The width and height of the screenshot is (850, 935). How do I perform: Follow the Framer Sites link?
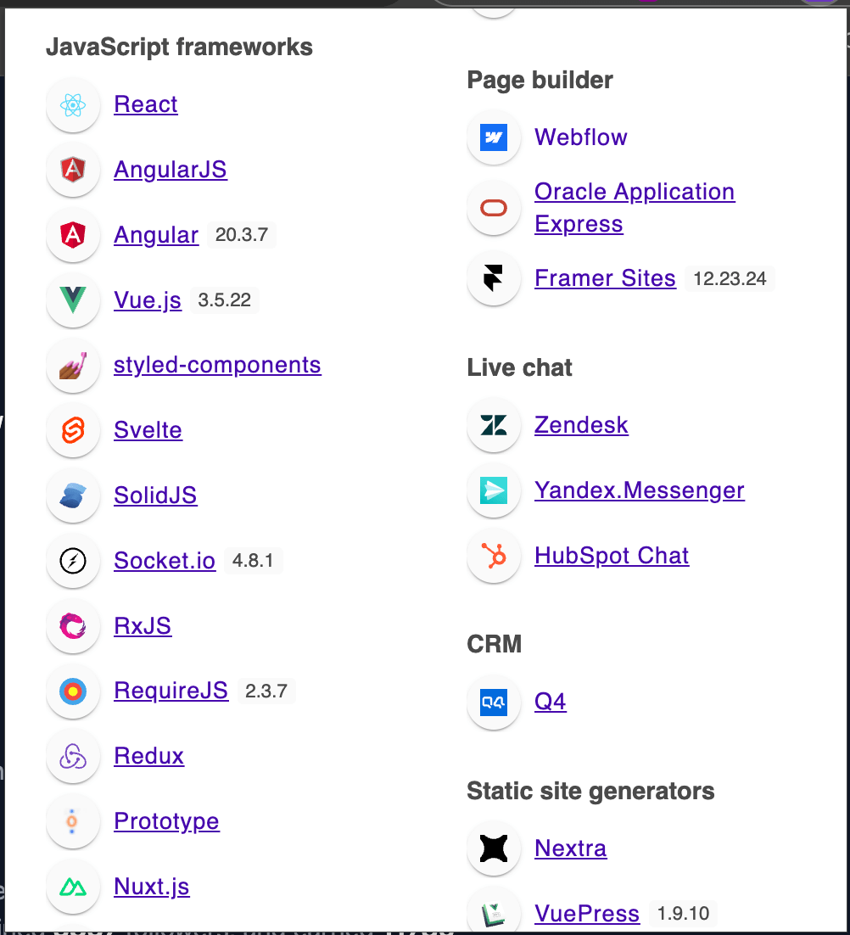tap(605, 279)
